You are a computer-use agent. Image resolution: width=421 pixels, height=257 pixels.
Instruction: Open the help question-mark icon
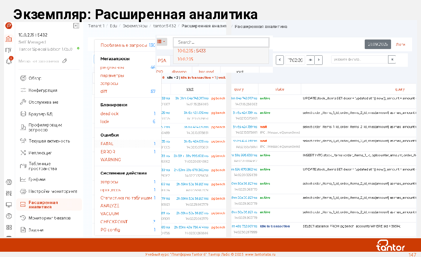pyautogui.click(x=9, y=216)
